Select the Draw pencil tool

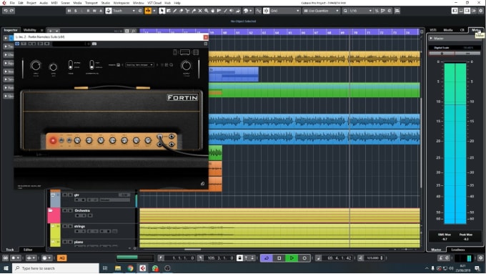[x=175, y=11]
